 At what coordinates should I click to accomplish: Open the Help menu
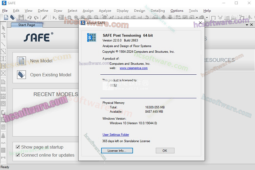207,11
